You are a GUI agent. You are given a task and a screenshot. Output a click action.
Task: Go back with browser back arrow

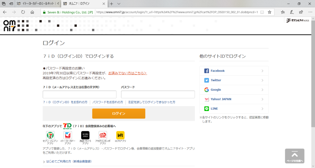(x=5, y=12)
